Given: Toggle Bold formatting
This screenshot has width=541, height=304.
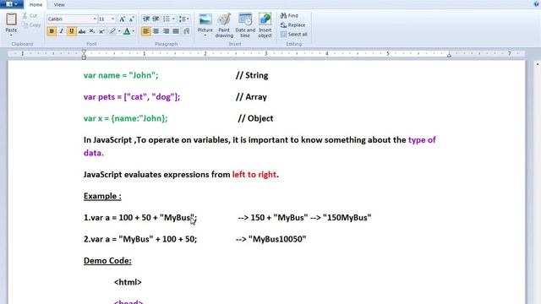Looking at the screenshot, I should coord(52,31).
